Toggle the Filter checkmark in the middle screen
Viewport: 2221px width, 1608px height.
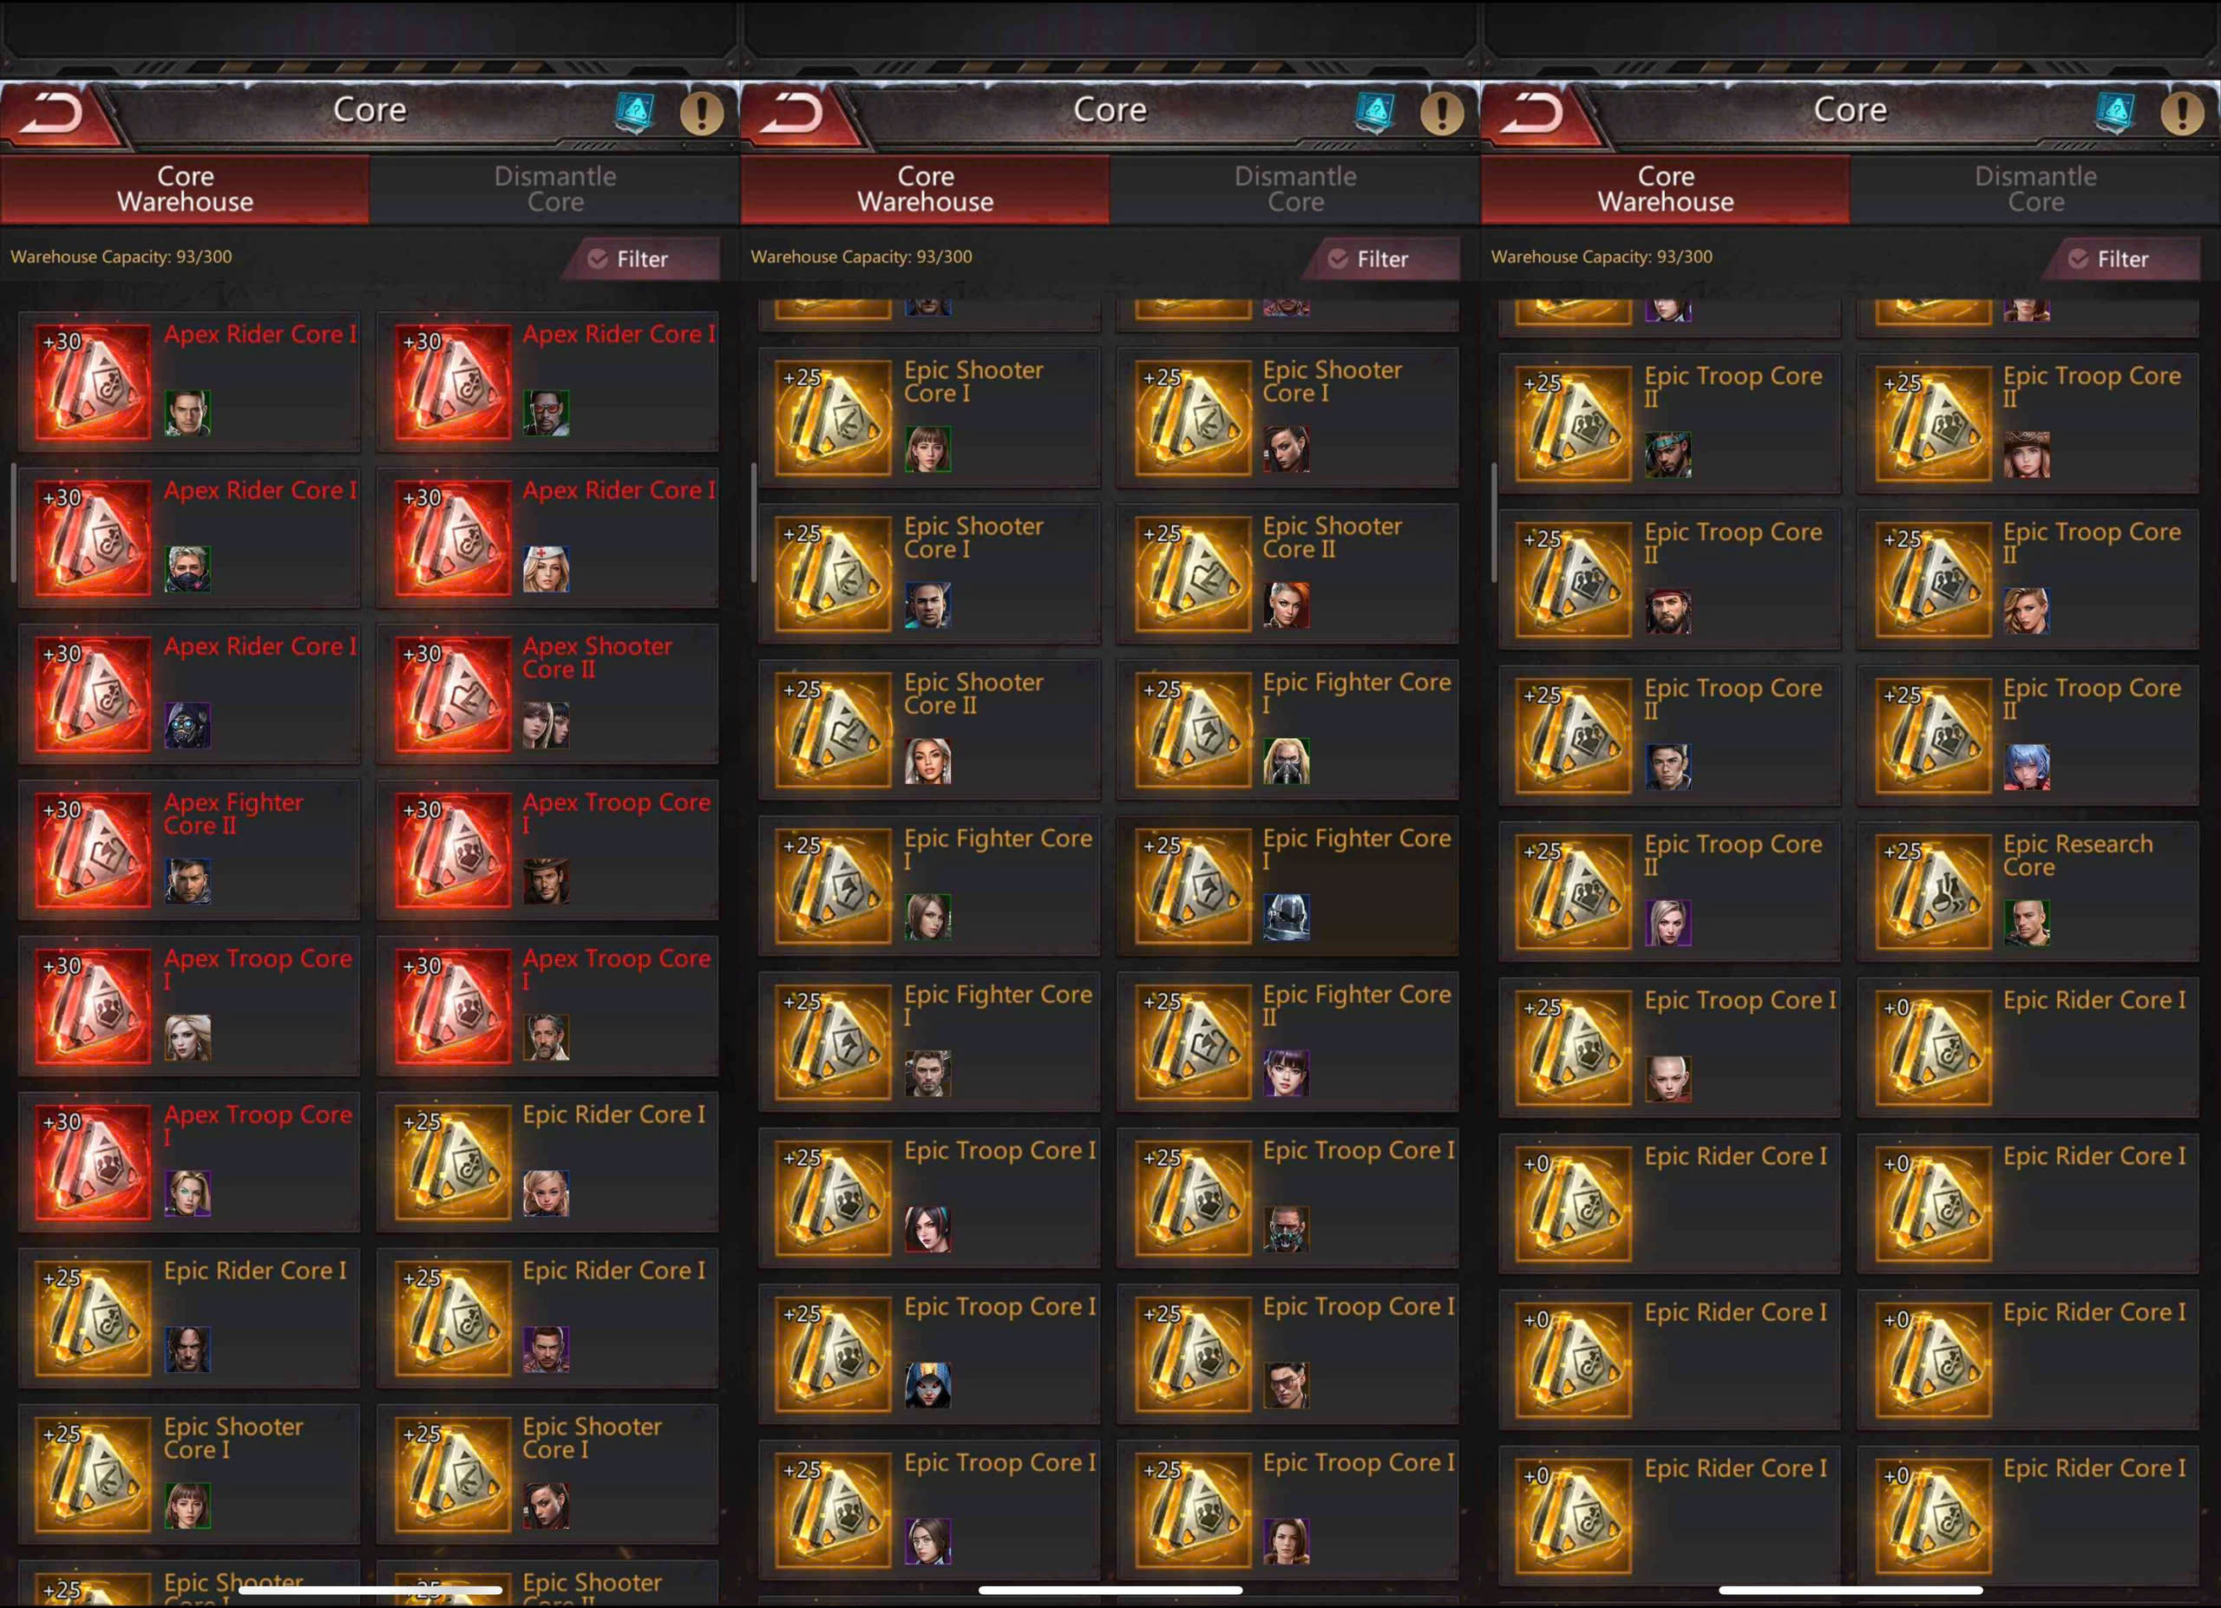(x=1338, y=258)
